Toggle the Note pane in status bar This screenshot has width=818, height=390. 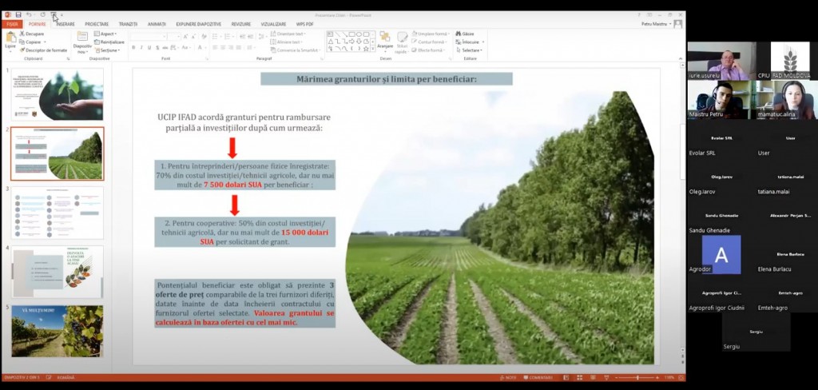coord(507,377)
